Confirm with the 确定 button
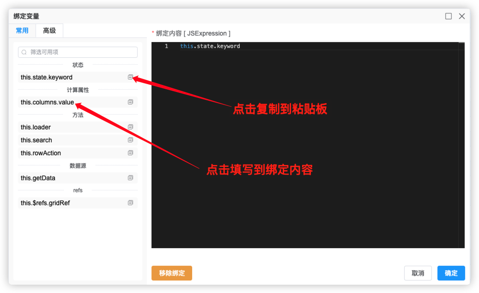 (x=451, y=273)
